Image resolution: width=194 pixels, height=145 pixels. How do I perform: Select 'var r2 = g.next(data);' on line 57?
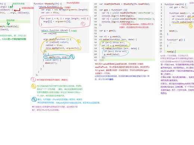pos(115,45)
